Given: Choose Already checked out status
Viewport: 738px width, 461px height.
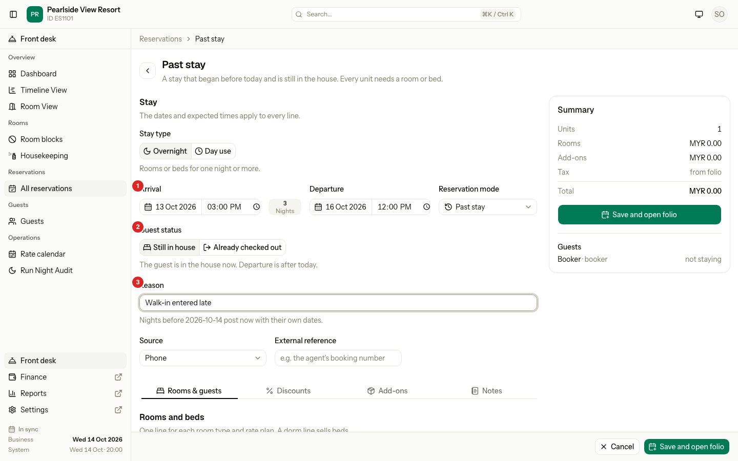Looking at the screenshot, I should coord(242,247).
